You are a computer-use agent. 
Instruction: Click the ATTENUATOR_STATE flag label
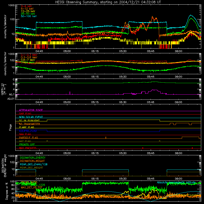31,110
